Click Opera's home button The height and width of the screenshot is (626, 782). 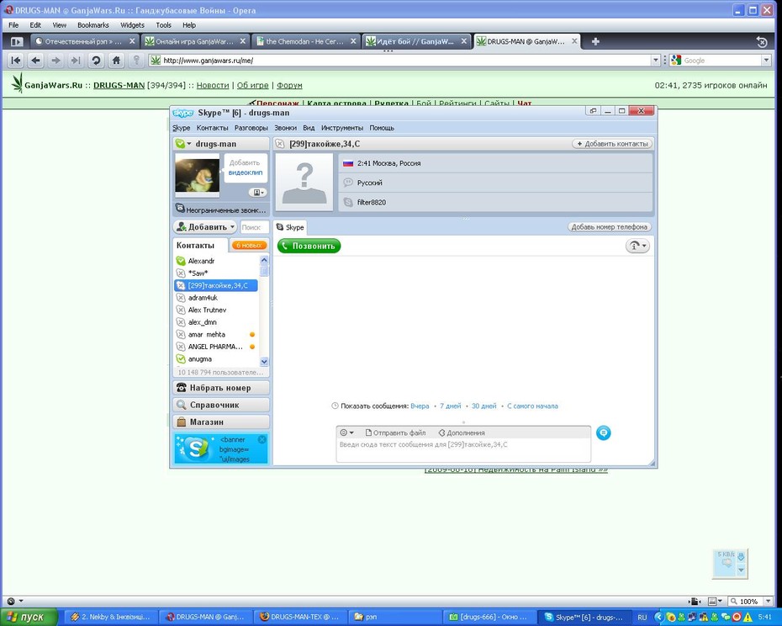pyautogui.click(x=116, y=61)
